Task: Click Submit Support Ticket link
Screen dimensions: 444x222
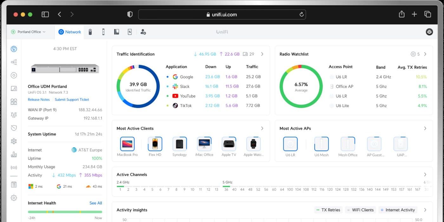Action: [72, 100]
